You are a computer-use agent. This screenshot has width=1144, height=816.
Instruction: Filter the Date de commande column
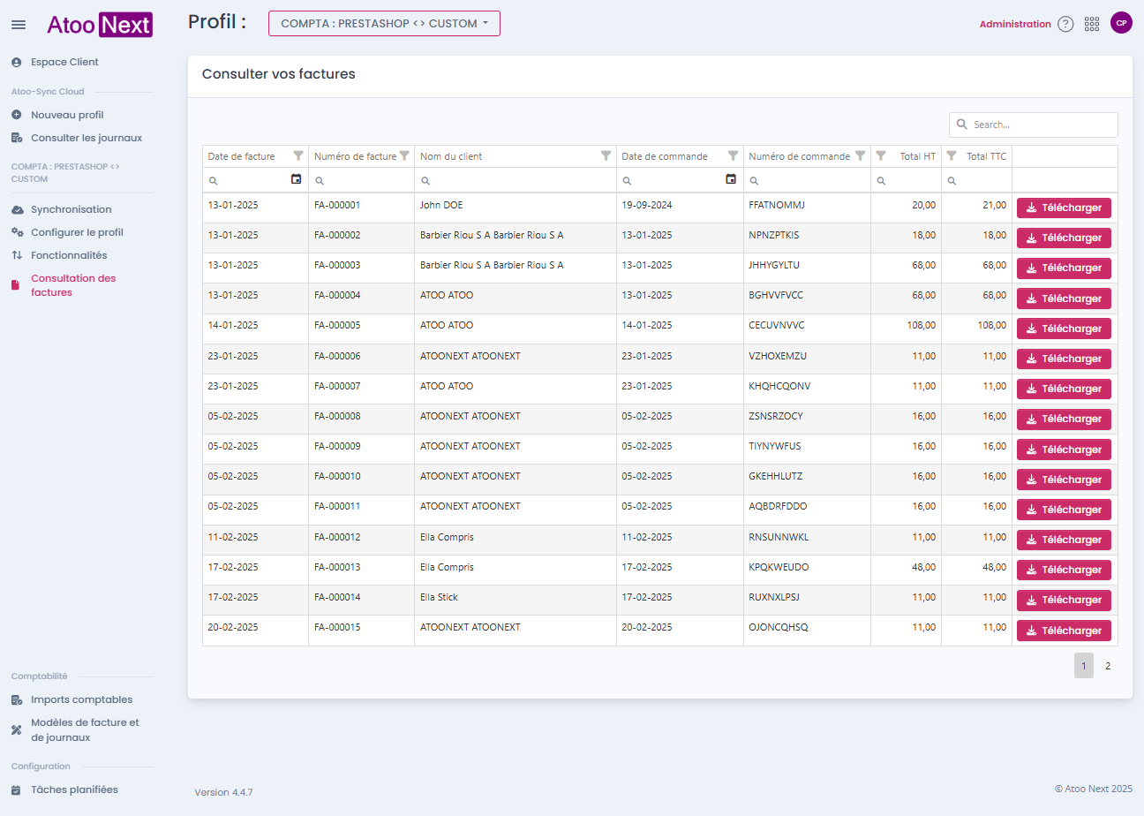[x=733, y=155]
